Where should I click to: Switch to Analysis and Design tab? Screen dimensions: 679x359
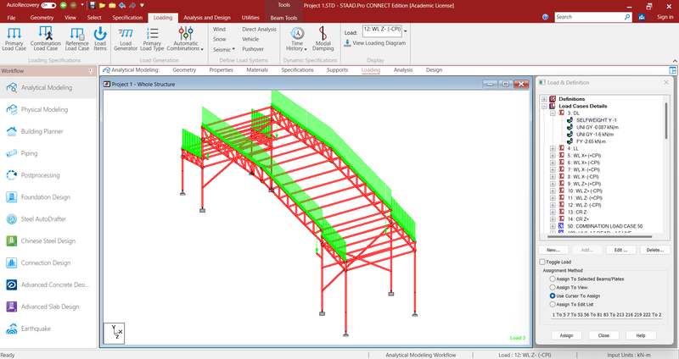(x=206, y=18)
